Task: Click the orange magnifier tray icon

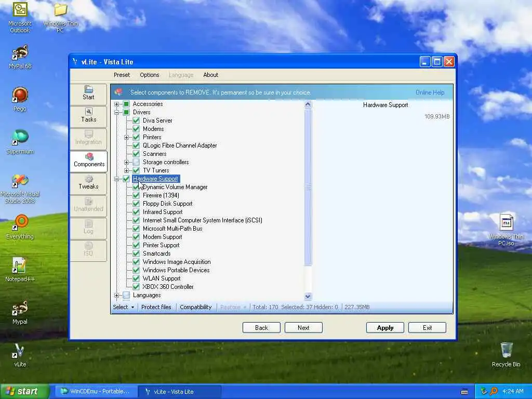Action: pos(494,391)
